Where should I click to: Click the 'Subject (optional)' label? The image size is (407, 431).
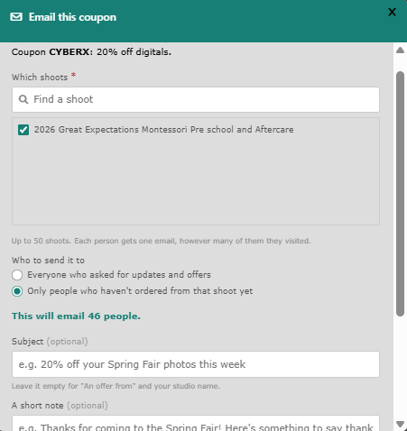point(50,342)
